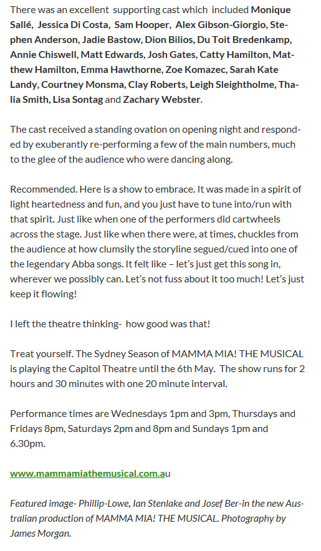The width and height of the screenshot is (321, 551).
Task: Click the bold name Lisa Sontag
Action: (x=78, y=100)
